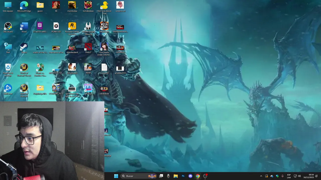
Task: Open Discord from the taskbar
Action: click(x=190, y=176)
